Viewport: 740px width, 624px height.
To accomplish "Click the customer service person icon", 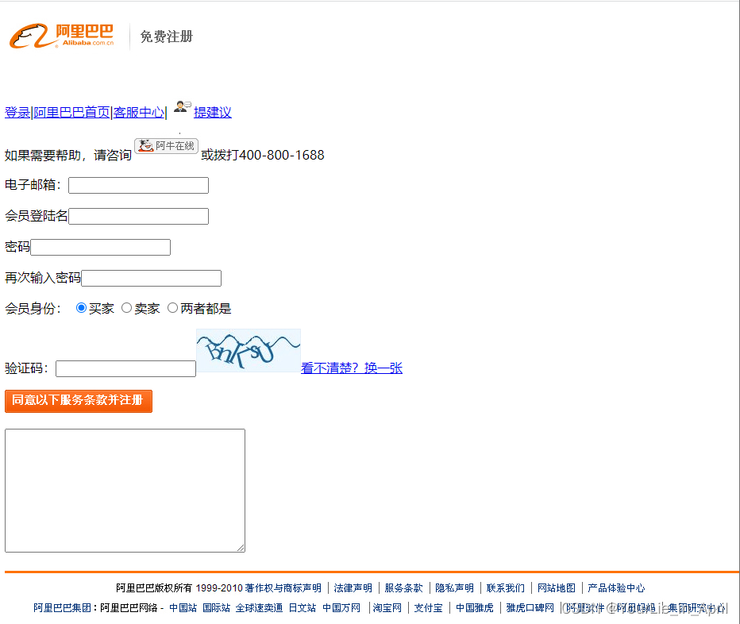I will [x=182, y=106].
